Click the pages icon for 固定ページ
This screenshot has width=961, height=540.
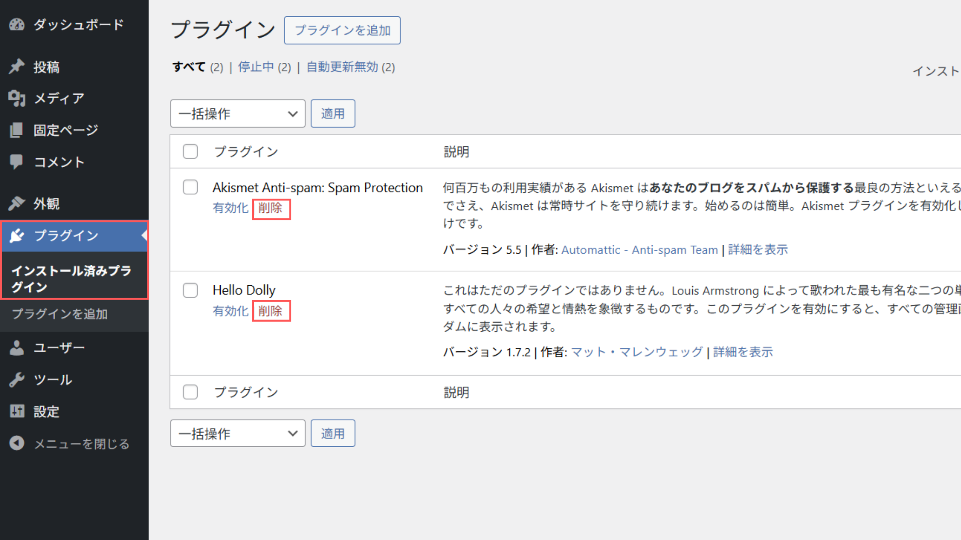click(17, 130)
